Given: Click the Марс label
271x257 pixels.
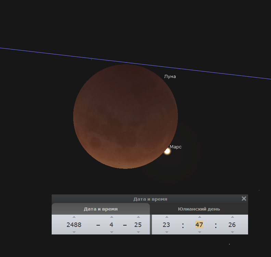Looking at the screenshot, I should [x=176, y=147].
